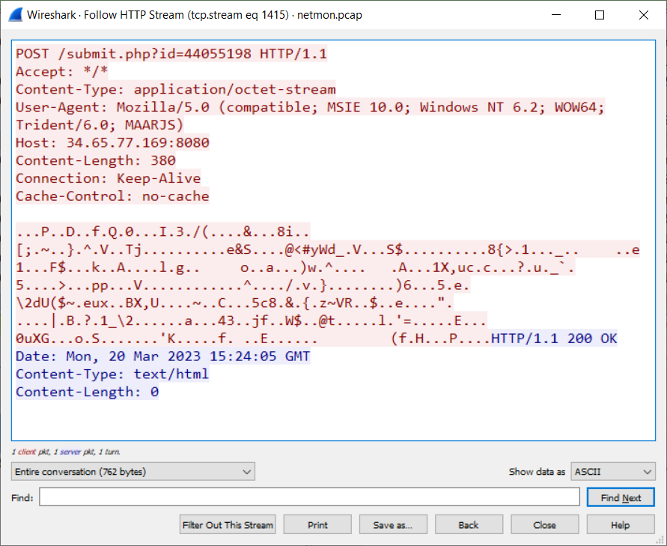
Task: Click the Find Next button
Action: (621, 497)
